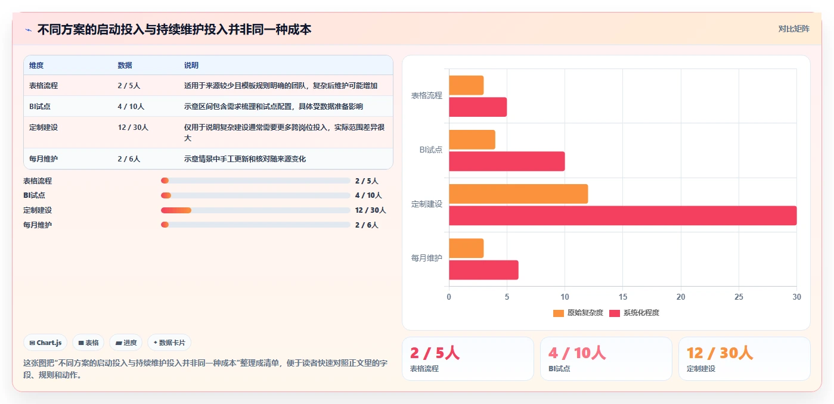Image resolution: width=834 pixels, height=404 pixels.
Task: Select the 表格流程 cell in the table
Action: click(x=44, y=86)
